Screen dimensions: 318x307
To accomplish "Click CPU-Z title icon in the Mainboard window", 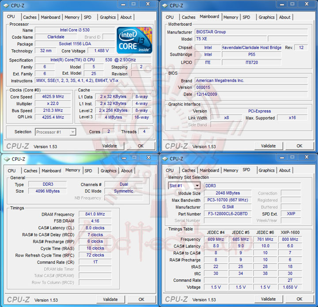I will click(x=165, y=6).
